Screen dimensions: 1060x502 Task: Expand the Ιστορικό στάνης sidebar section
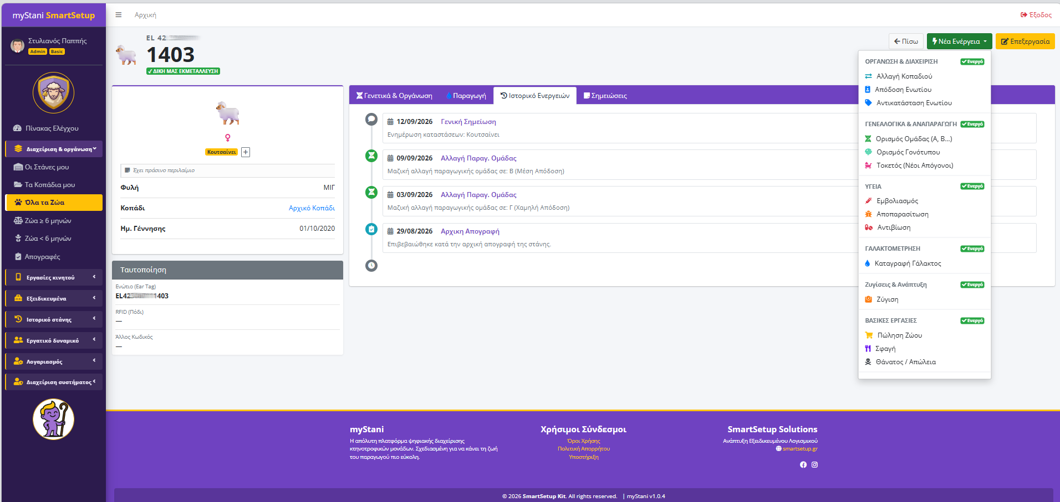[x=54, y=319]
